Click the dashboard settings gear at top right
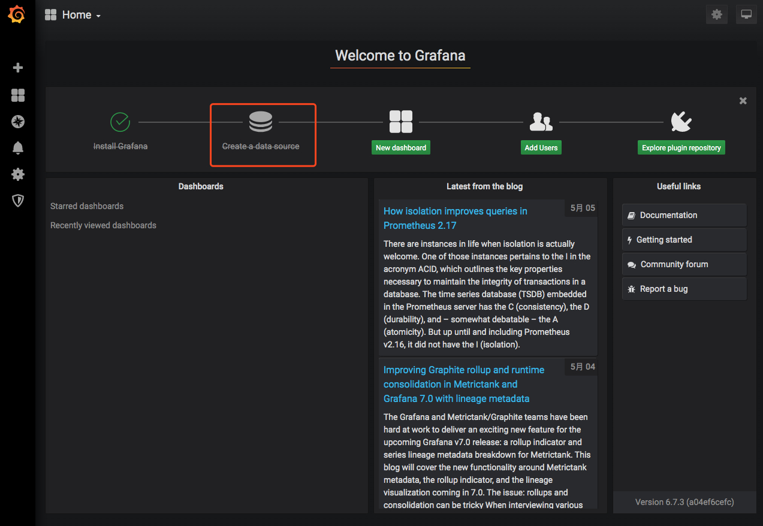763x526 pixels. point(717,14)
